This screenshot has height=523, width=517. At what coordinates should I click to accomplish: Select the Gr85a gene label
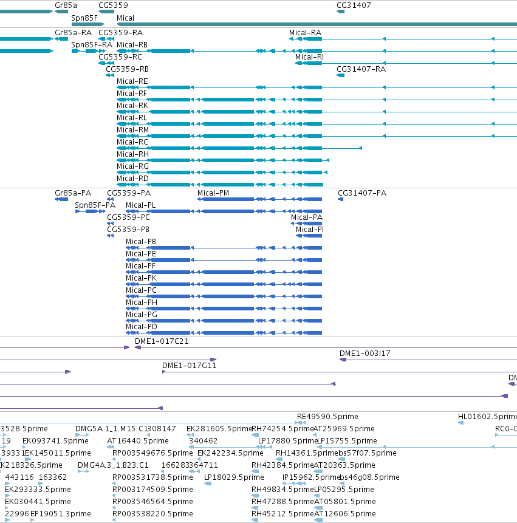click(66, 5)
